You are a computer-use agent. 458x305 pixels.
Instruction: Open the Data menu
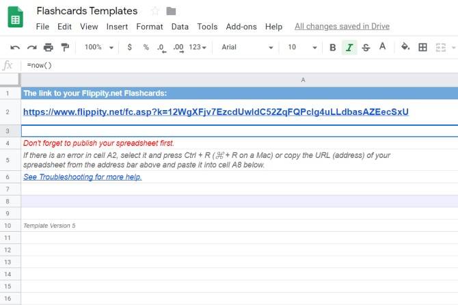180,27
